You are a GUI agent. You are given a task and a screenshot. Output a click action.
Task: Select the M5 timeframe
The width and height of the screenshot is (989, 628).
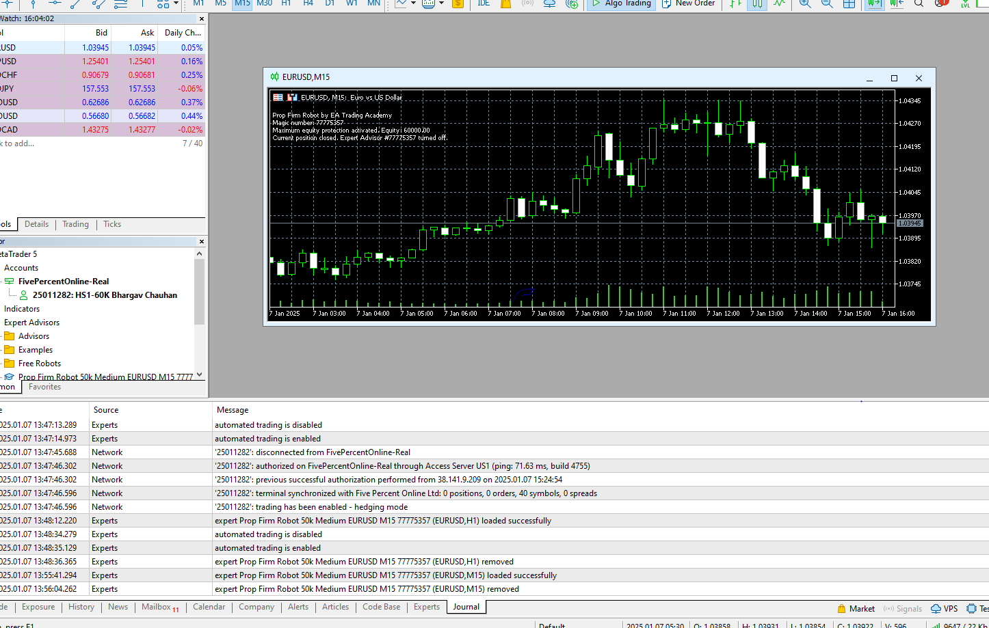[220, 3]
